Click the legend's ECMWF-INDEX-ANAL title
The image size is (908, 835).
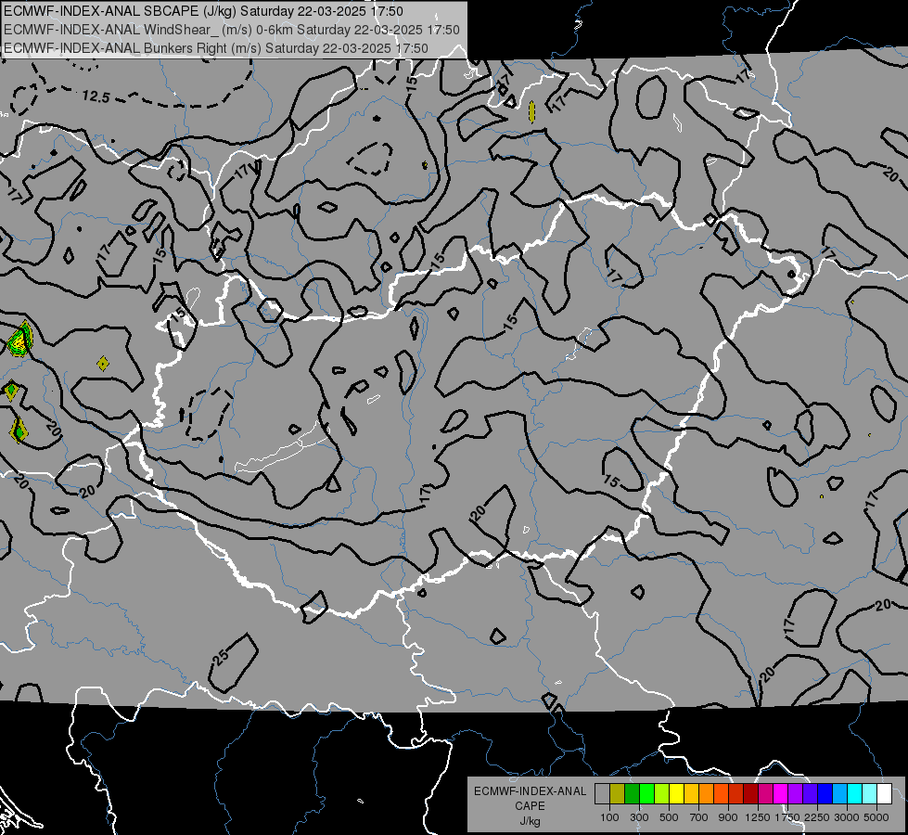click(x=530, y=791)
